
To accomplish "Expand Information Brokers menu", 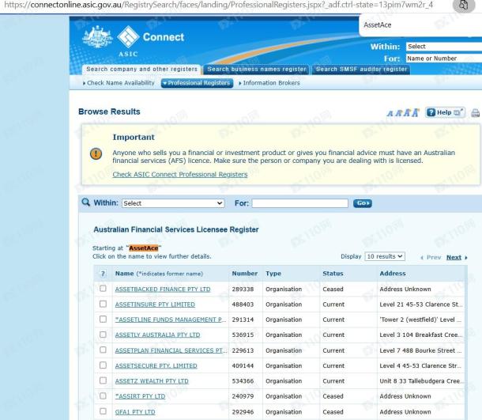I will pyautogui.click(x=269, y=83).
